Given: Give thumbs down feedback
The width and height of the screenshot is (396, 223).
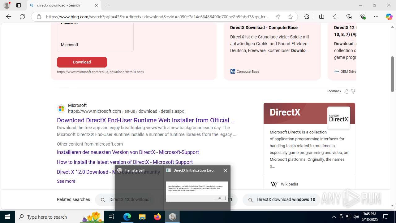Looking at the screenshot, I should tap(353, 91).
